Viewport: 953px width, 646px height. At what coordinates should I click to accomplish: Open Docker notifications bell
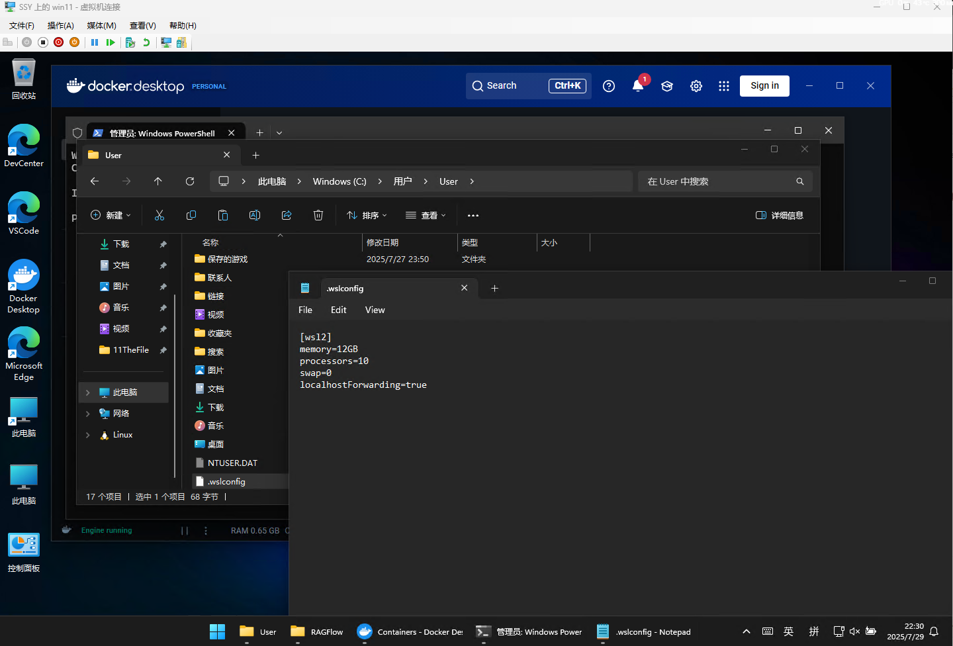[638, 86]
